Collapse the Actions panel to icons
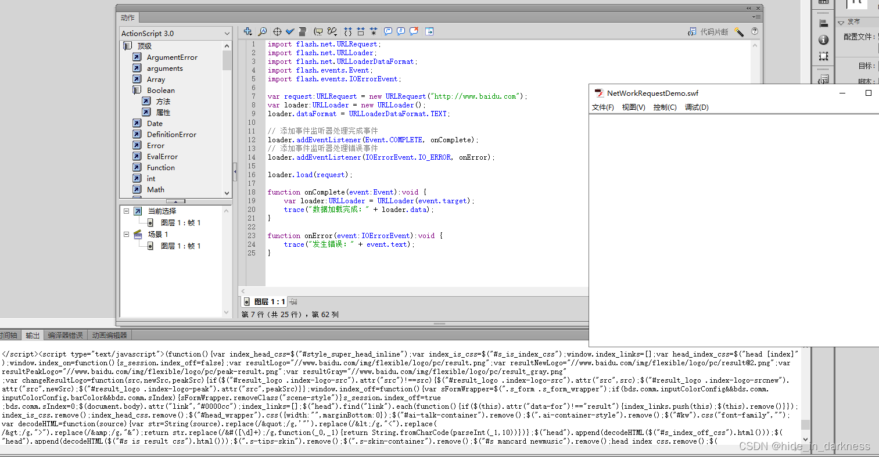 [x=749, y=8]
